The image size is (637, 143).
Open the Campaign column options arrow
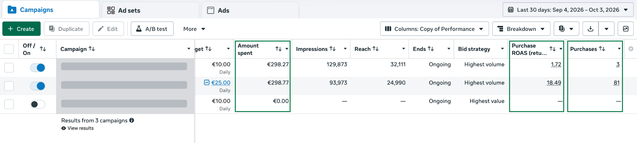(x=189, y=49)
